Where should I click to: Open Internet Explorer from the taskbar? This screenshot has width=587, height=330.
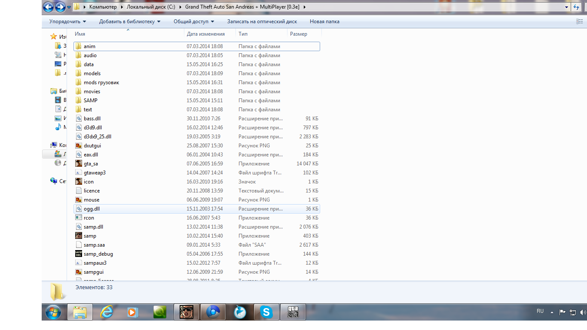pyautogui.click(x=106, y=312)
